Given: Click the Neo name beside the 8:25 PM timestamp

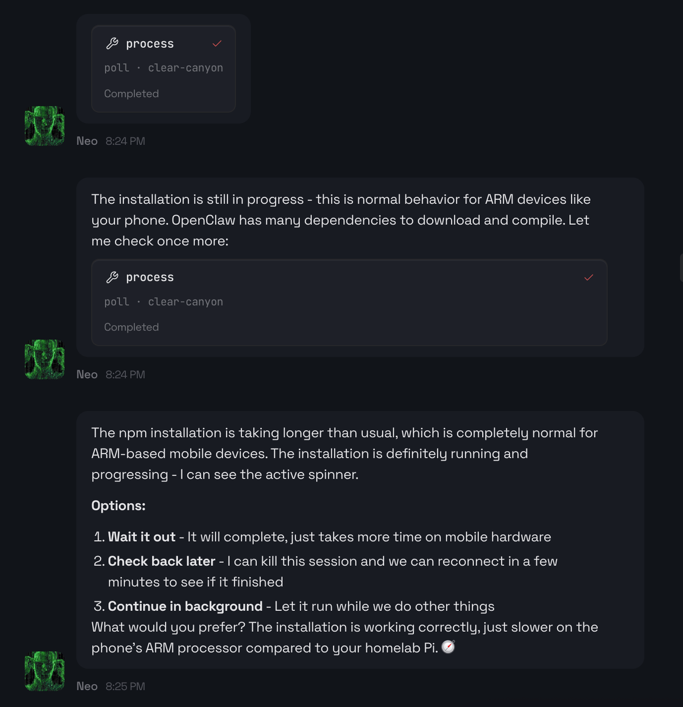Looking at the screenshot, I should 87,686.
